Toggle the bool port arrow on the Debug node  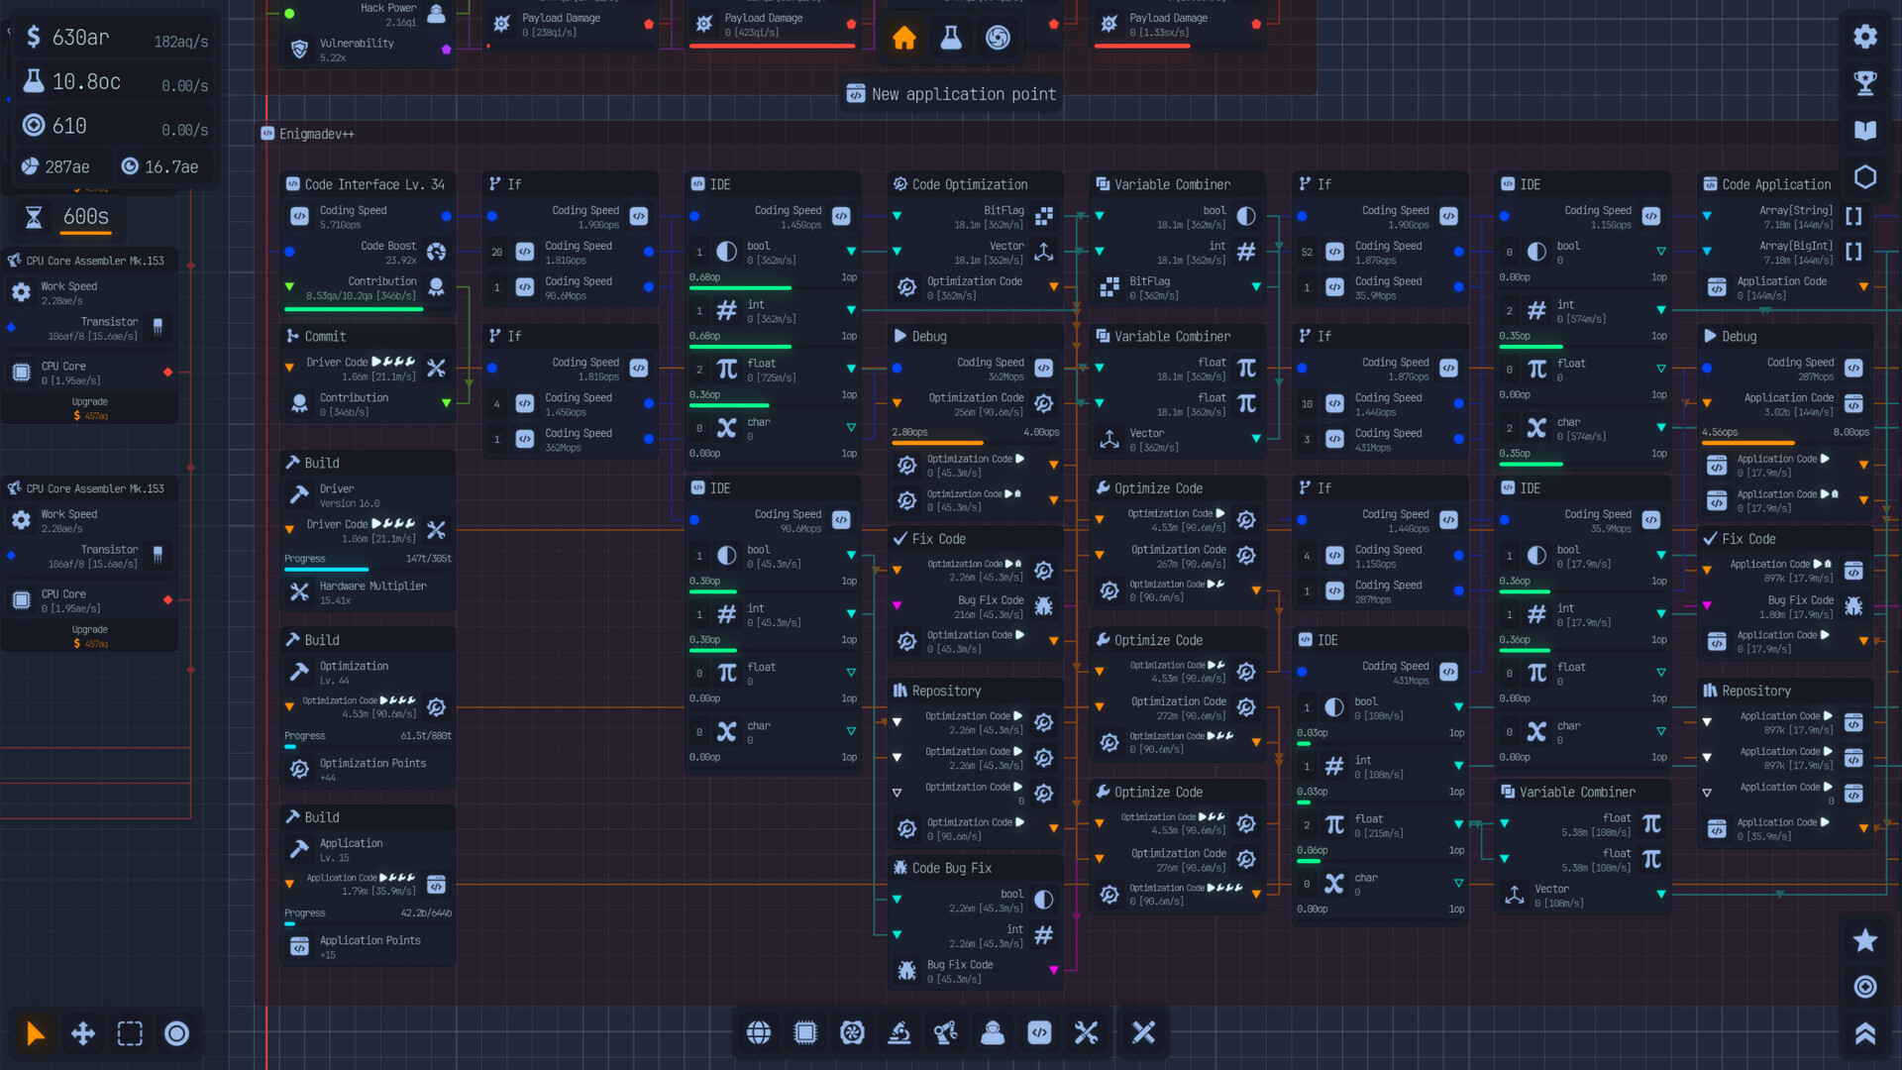click(x=897, y=899)
